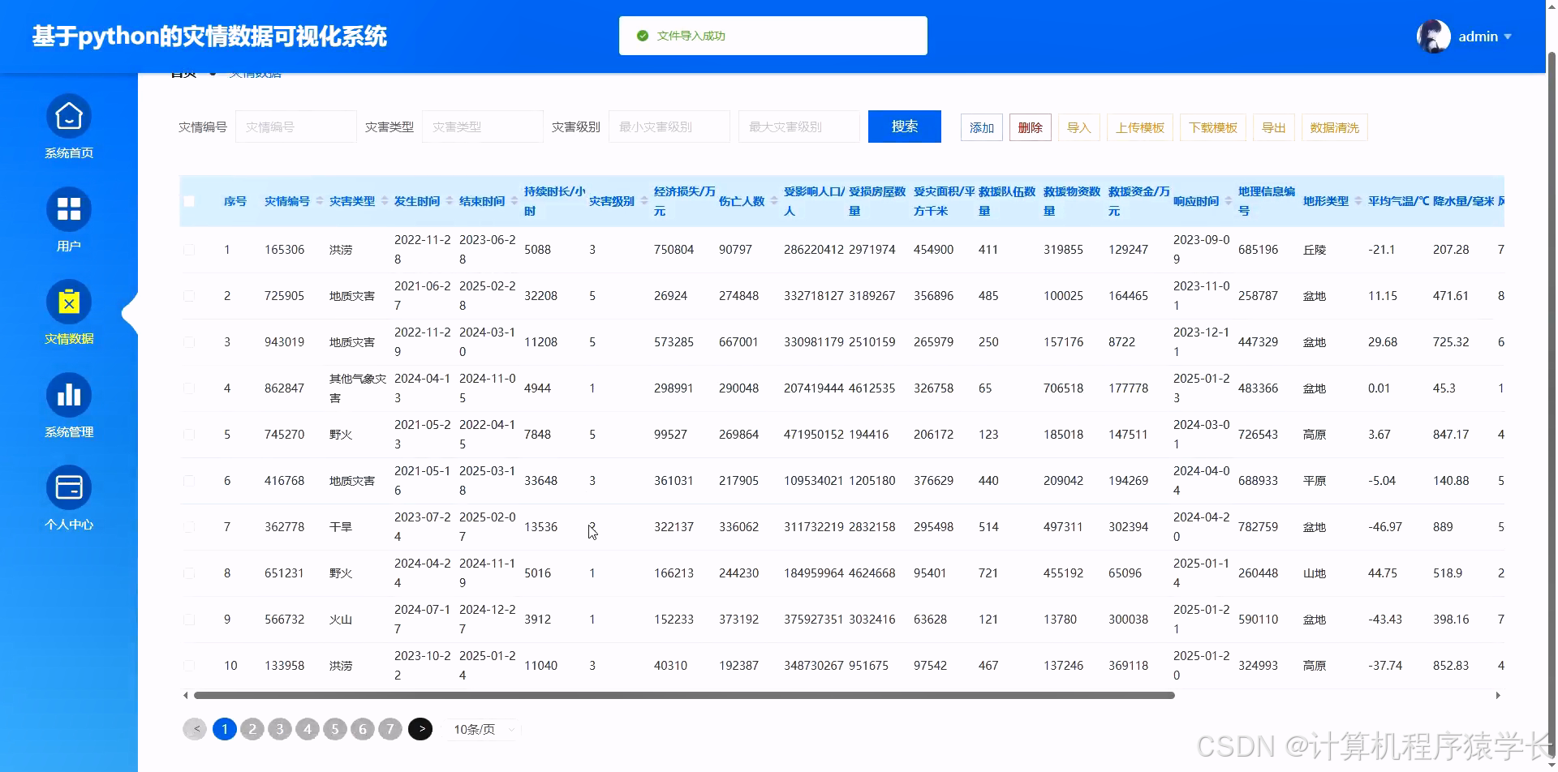Open 10条/页 page size dropdown
Viewport: 1558px width, 772px height.
tap(484, 729)
